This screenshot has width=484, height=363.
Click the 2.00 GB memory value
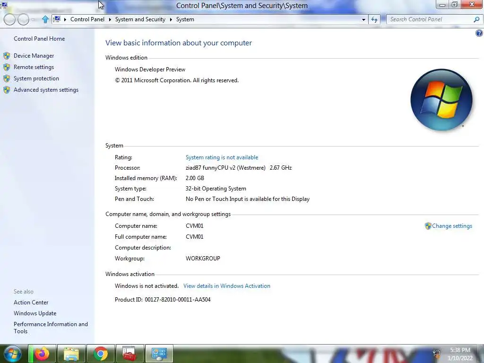(195, 178)
